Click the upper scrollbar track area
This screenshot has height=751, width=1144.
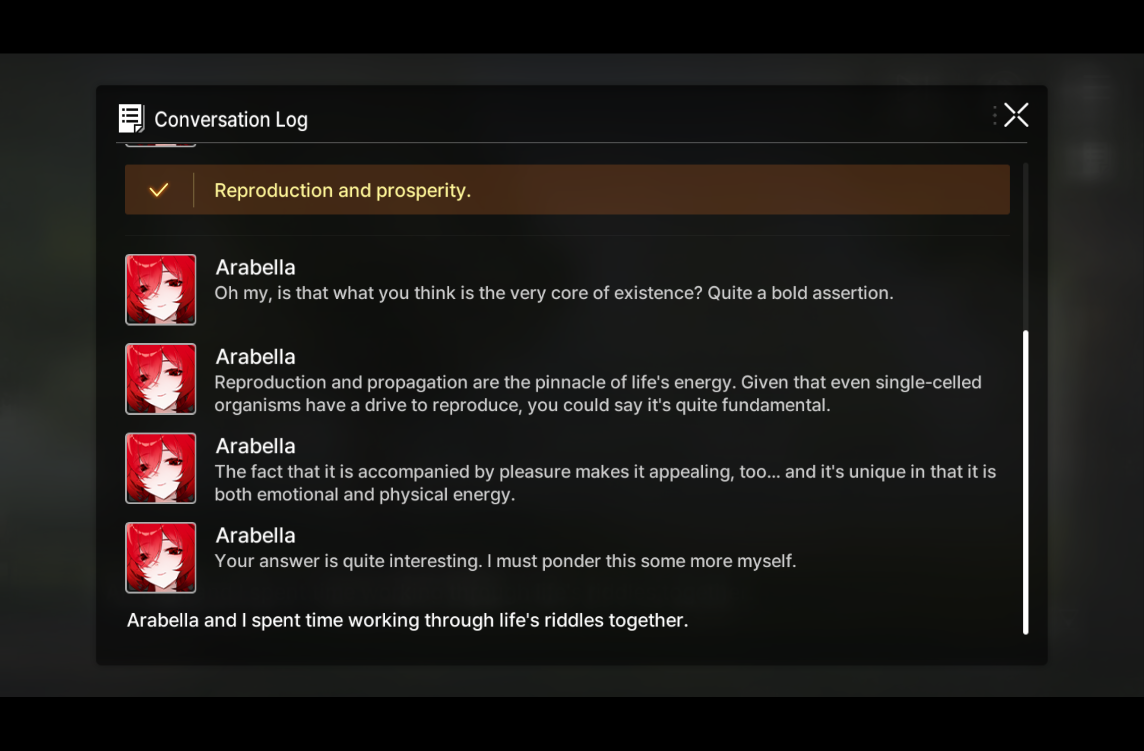coord(1025,246)
